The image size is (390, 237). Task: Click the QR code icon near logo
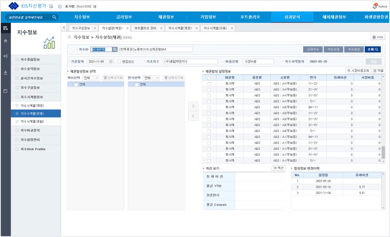point(51,6)
